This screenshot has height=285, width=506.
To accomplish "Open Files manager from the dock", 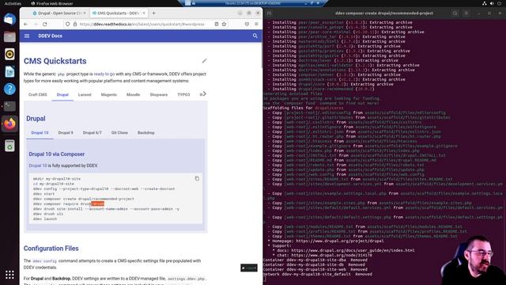I will 9,37.
